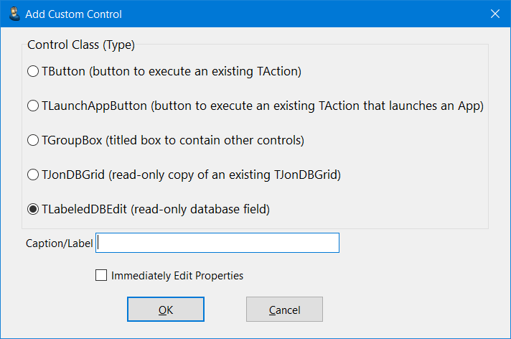This screenshot has width=511, height=339.
Task: Focus the Caption/Label text input field
Action: point(217,243)
